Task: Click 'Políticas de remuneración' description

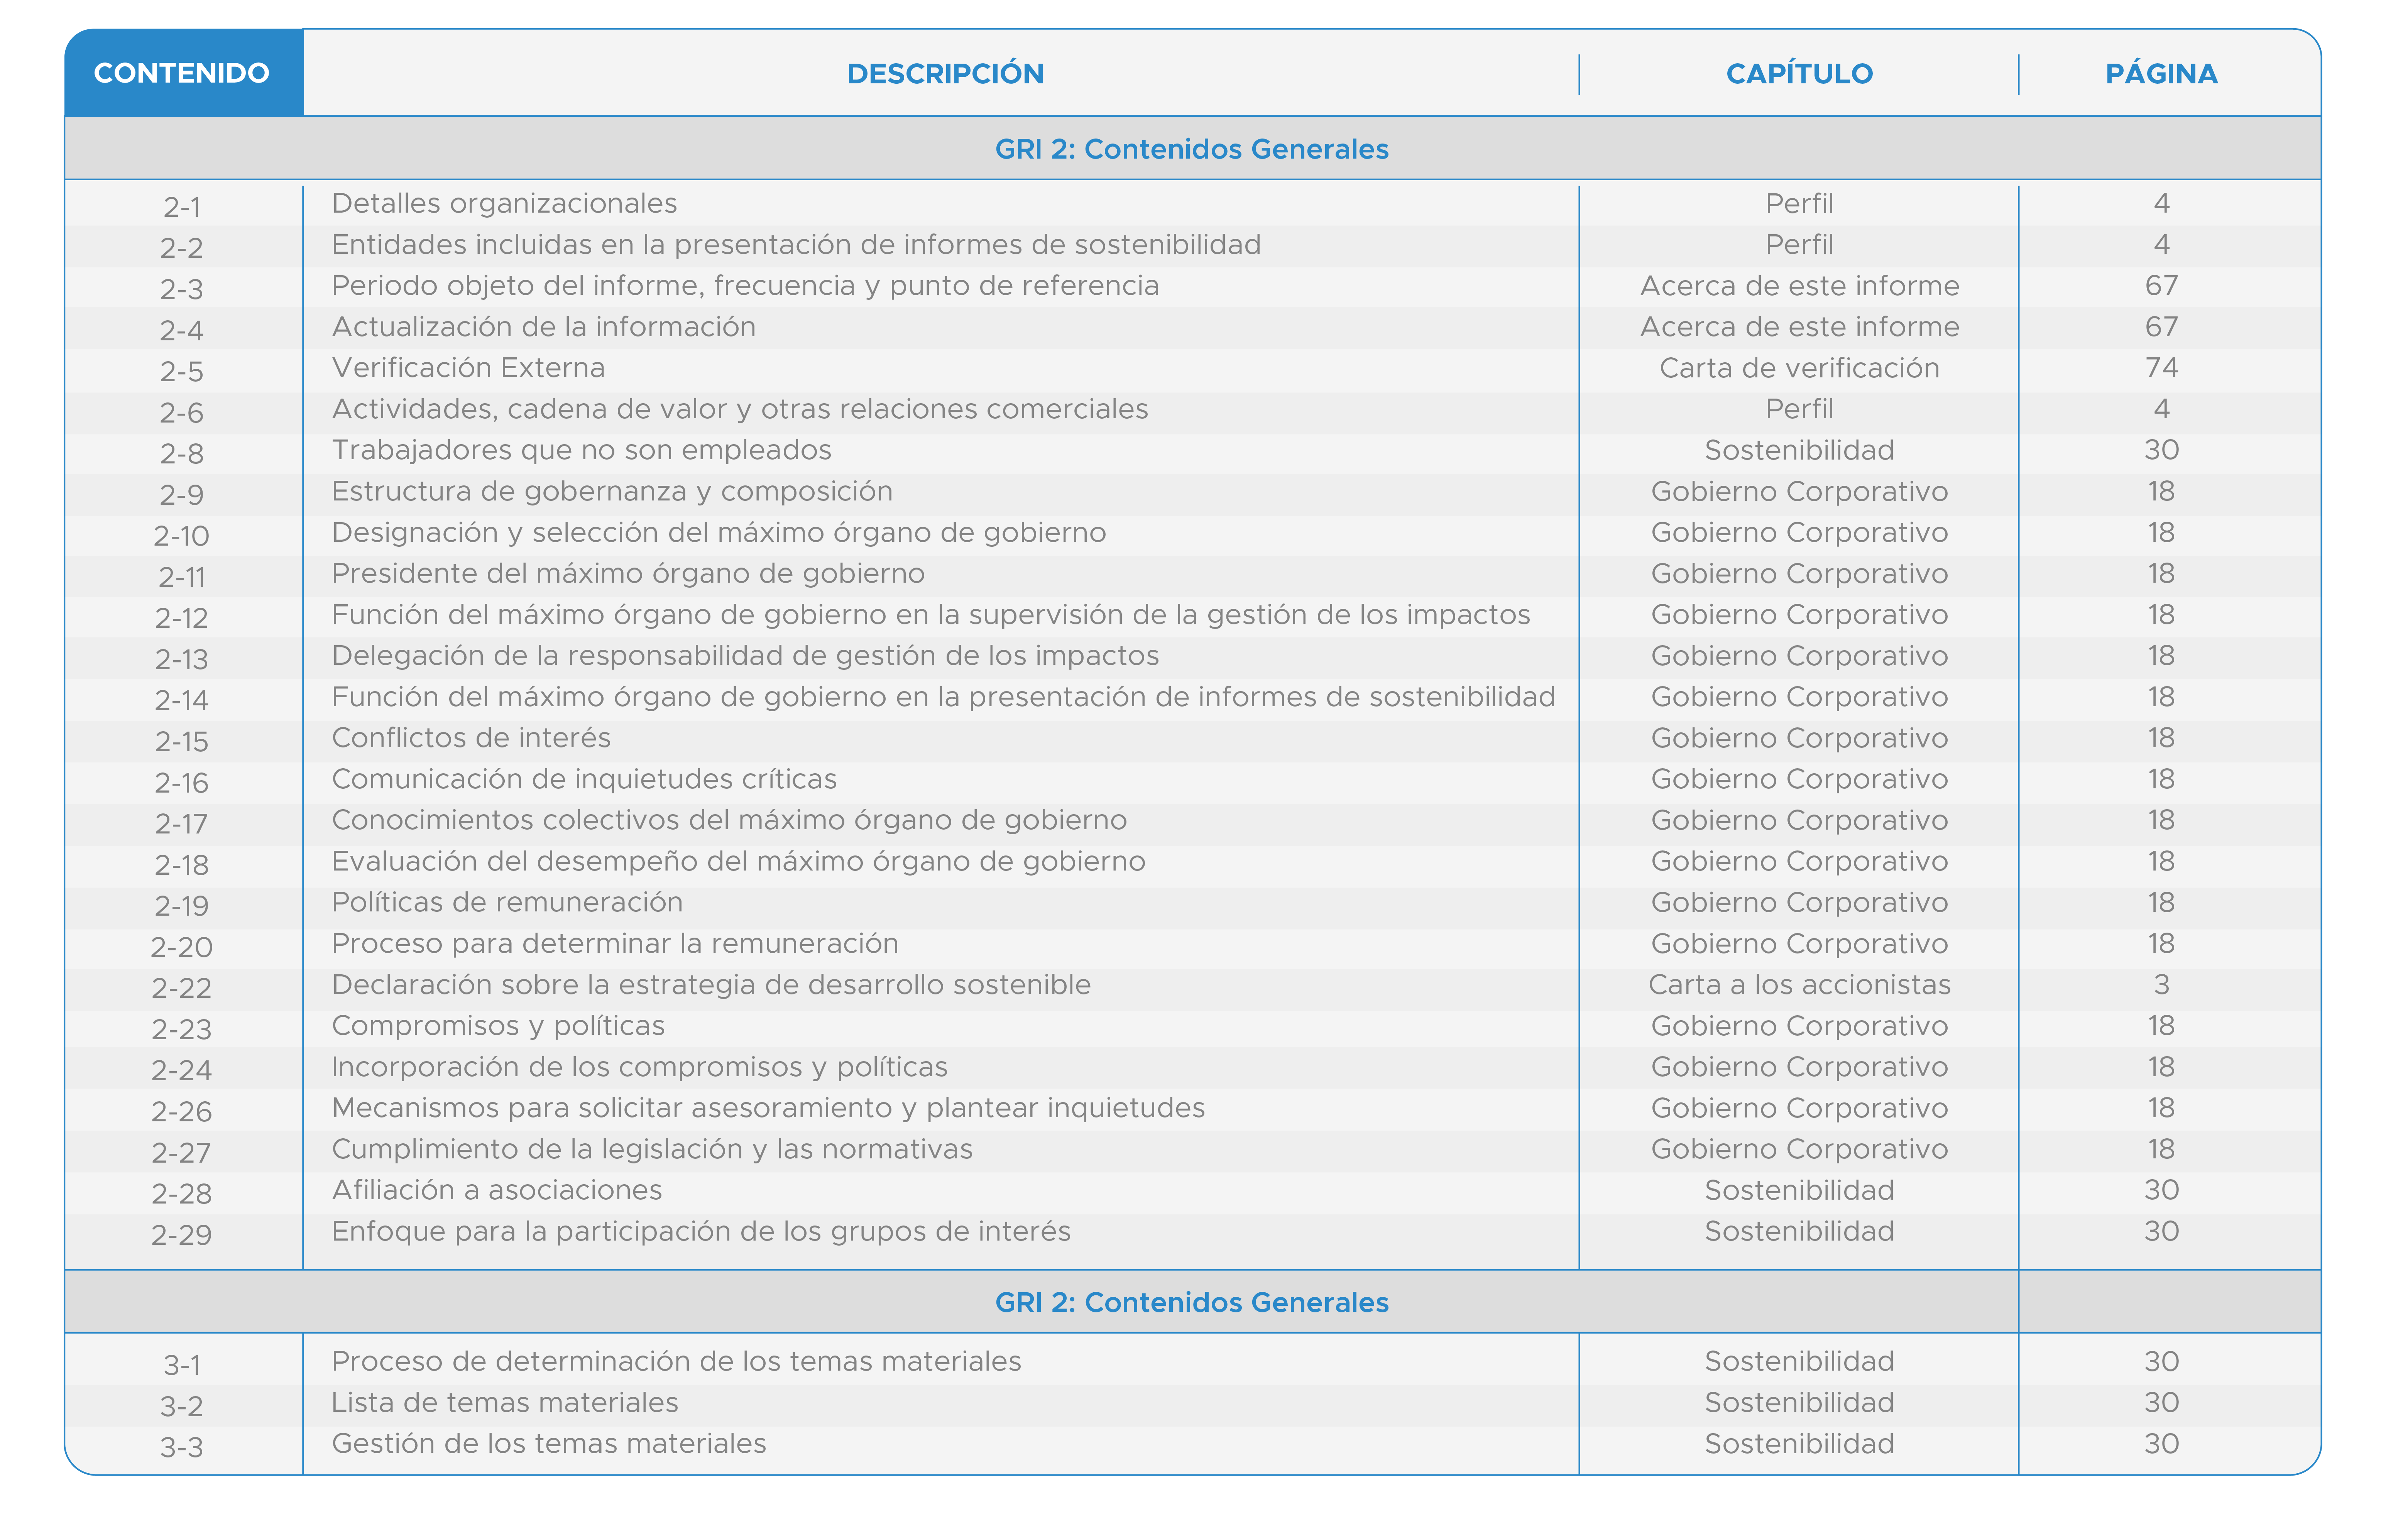Action: [x=507, y=903]
